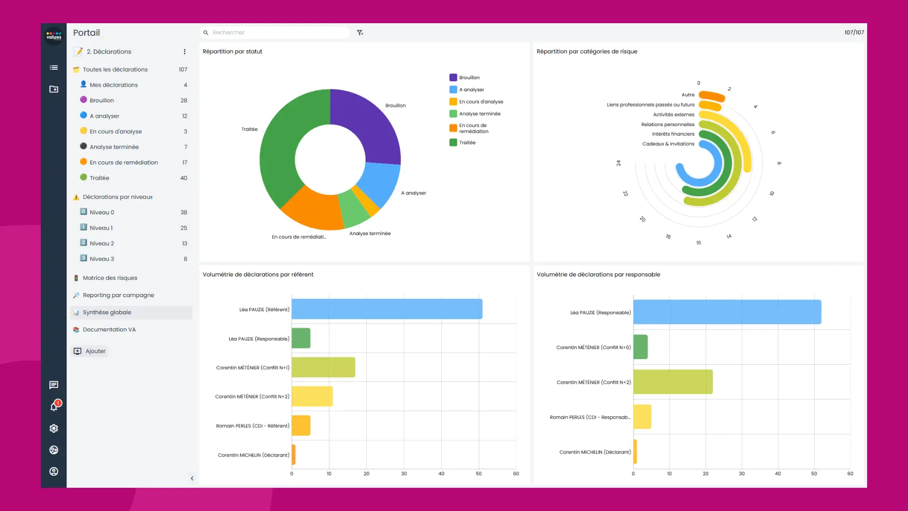Open the list menu icon in sidebar
Screen dimensions: 908x511
click(x=53, y=68)
